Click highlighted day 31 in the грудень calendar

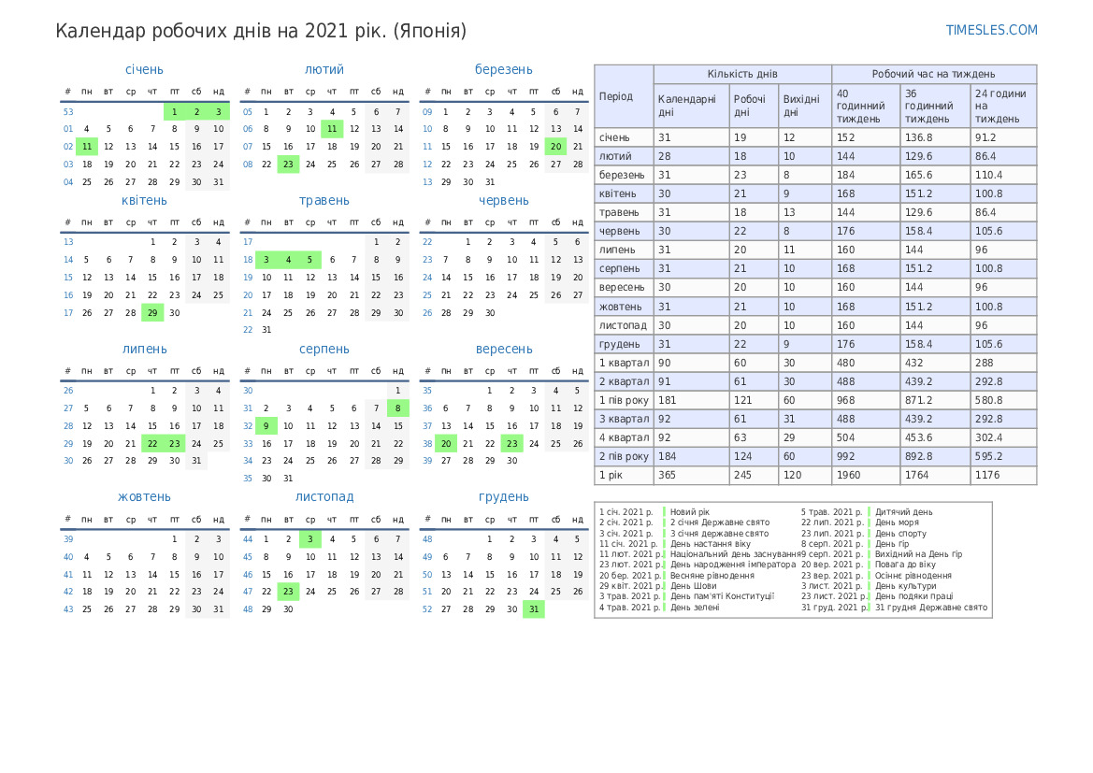point(534,609)
